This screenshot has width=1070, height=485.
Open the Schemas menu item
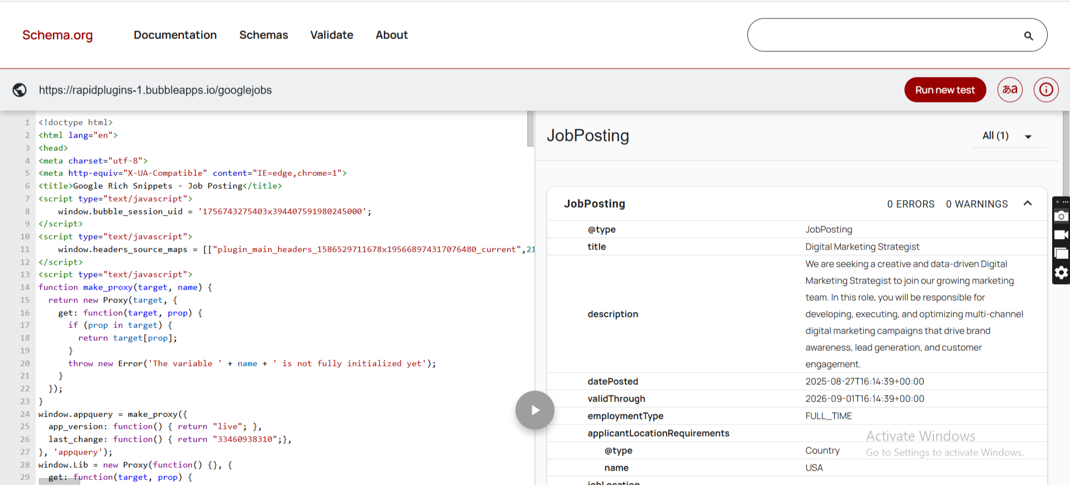(264, 35)
